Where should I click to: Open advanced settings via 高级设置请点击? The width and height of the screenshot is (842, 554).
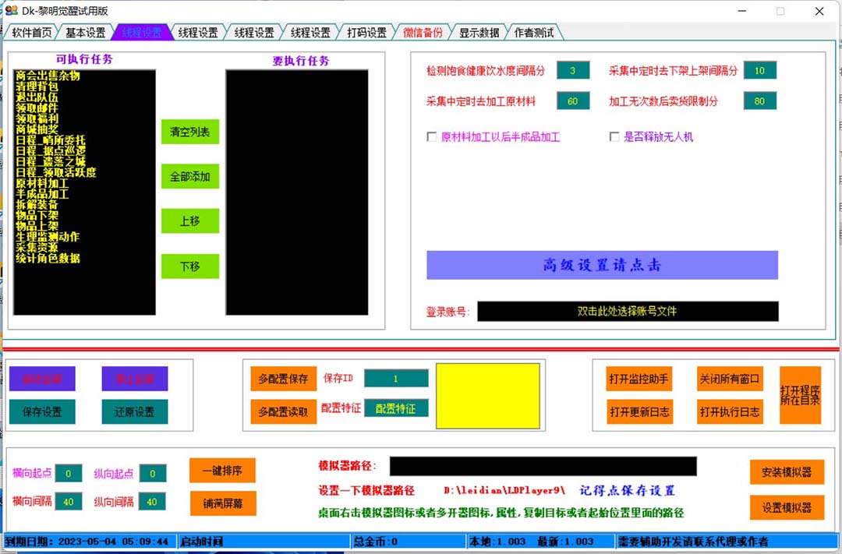click(x=602, y=265)
